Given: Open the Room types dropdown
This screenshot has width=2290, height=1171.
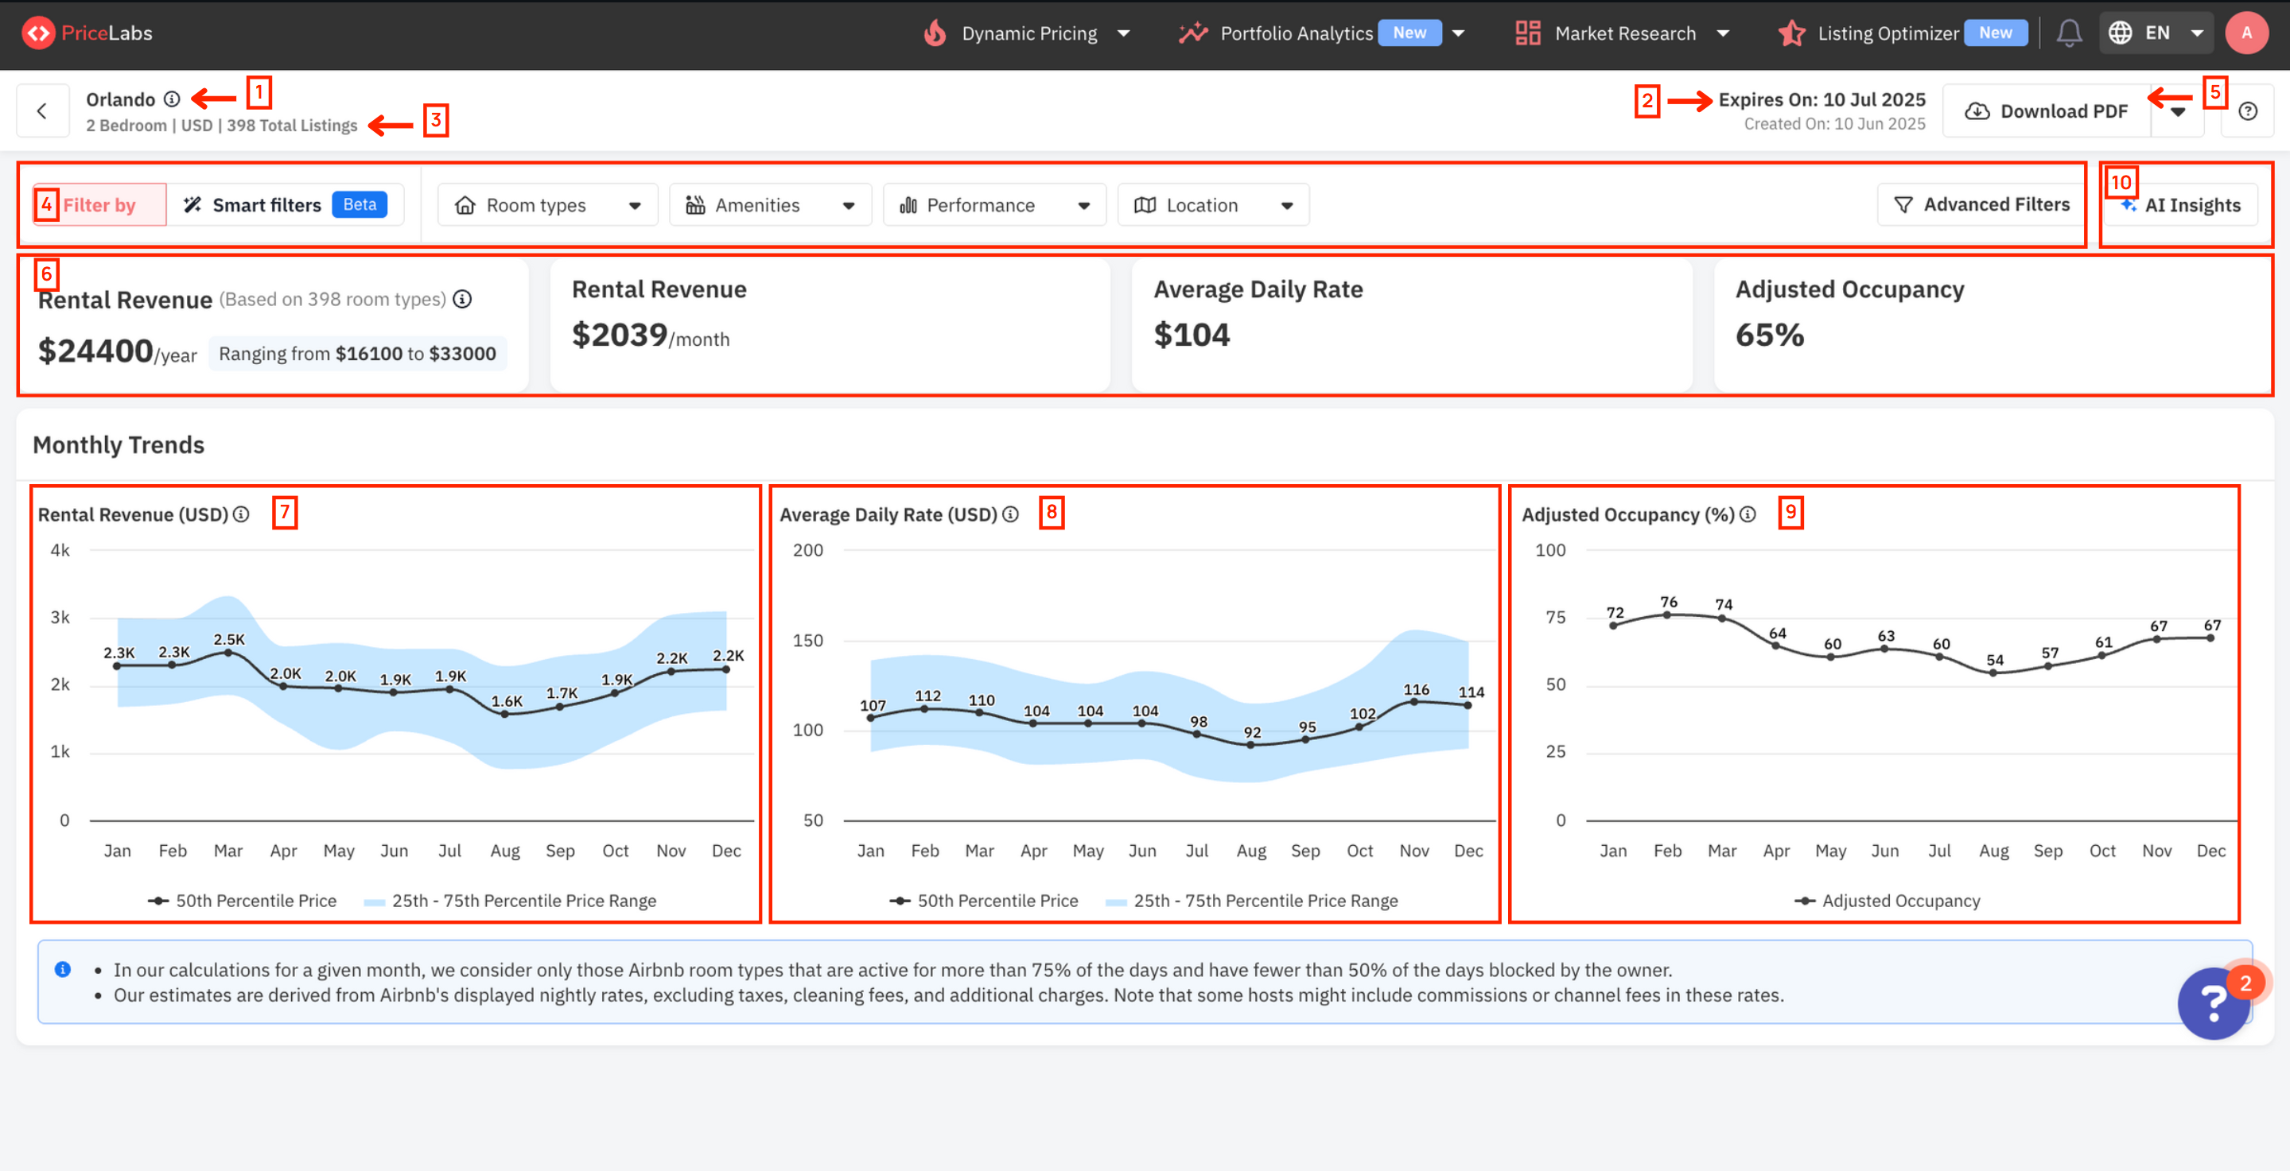Looking at the screenshot, I should pyautogui.click(x=547, y=205).
